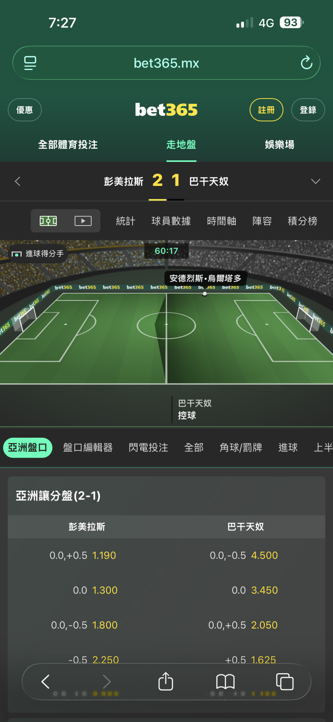This screenshot has width=333, height=722.
Task: Open the 進球得分手 goal scorer overlay
Action: [x=38, y=254]
